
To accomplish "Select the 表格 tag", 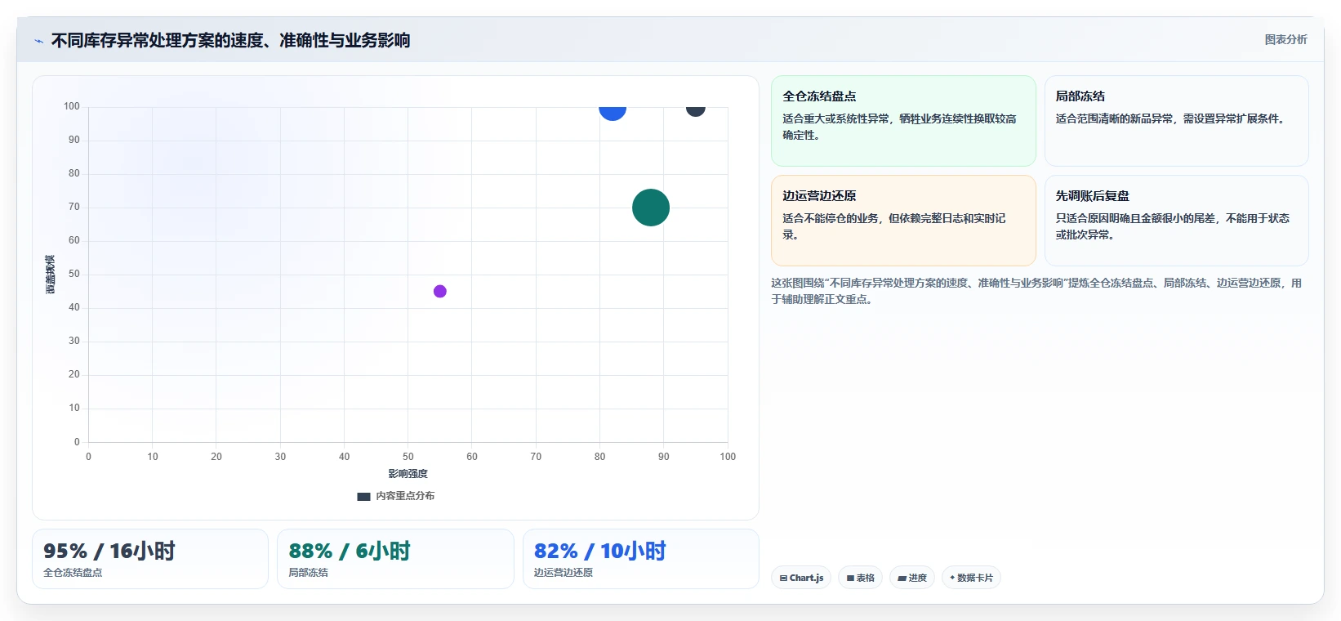I will [x=860, y=578].
